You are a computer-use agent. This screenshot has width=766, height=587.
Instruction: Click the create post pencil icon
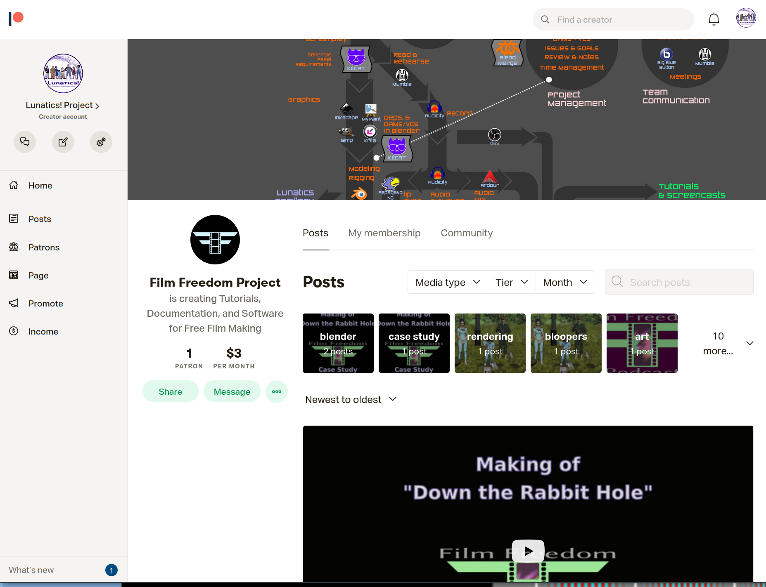coord(63,142)
